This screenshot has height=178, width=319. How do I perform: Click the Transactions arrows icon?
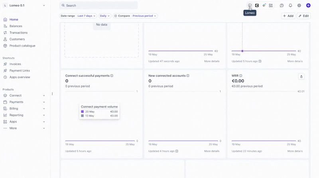pyautogui.click(x=5, y=33)
